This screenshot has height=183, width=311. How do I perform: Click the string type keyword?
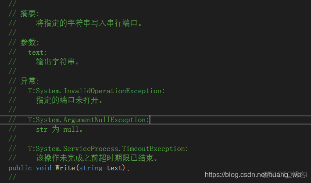click(x=91, y=168)
